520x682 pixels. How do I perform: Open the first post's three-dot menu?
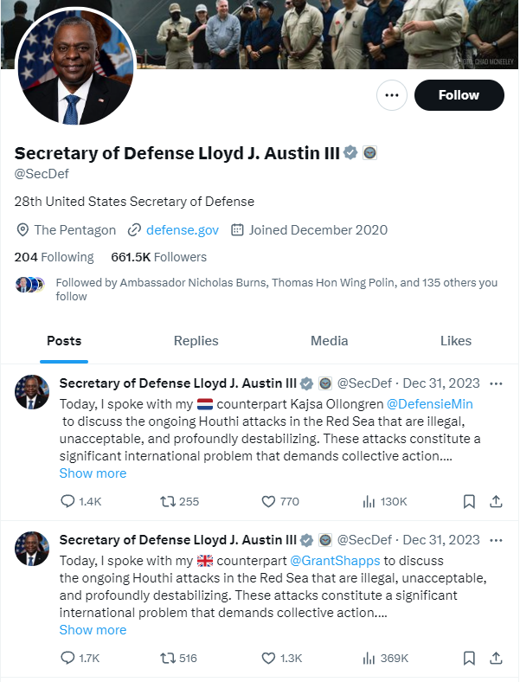click(x=496, y=383)
